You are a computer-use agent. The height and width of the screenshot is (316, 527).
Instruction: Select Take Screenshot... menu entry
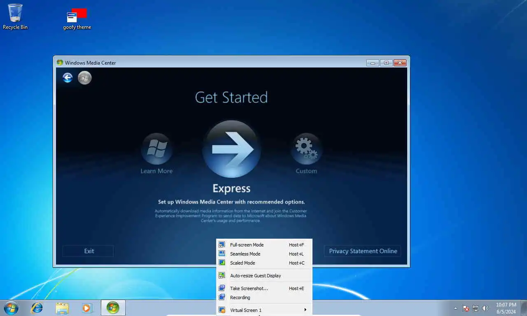264,288
